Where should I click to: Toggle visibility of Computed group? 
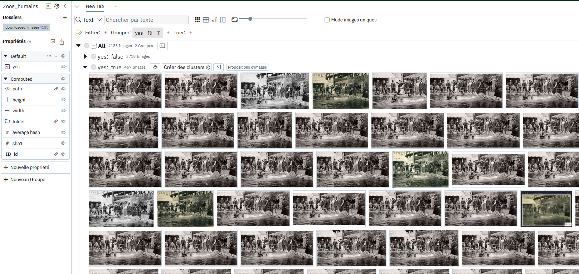pos(63,79)
